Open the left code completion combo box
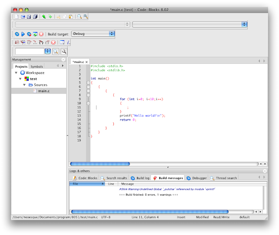The width and height of the screenshot is (279, 235). (72, 24)
